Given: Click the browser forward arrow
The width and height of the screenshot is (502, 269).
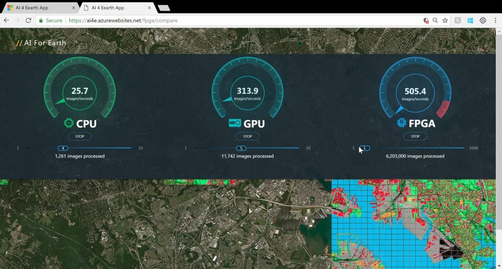Looking at the screenshot, I should tap(17, 21).
